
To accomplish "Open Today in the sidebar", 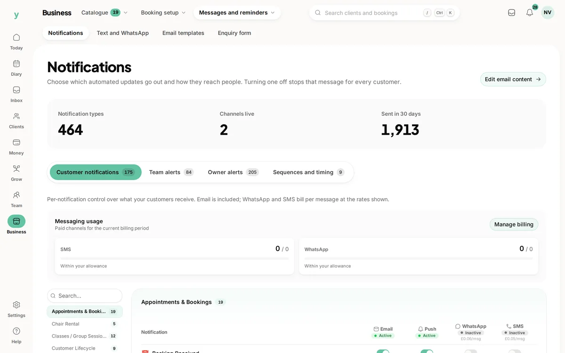I will [16, 41].
